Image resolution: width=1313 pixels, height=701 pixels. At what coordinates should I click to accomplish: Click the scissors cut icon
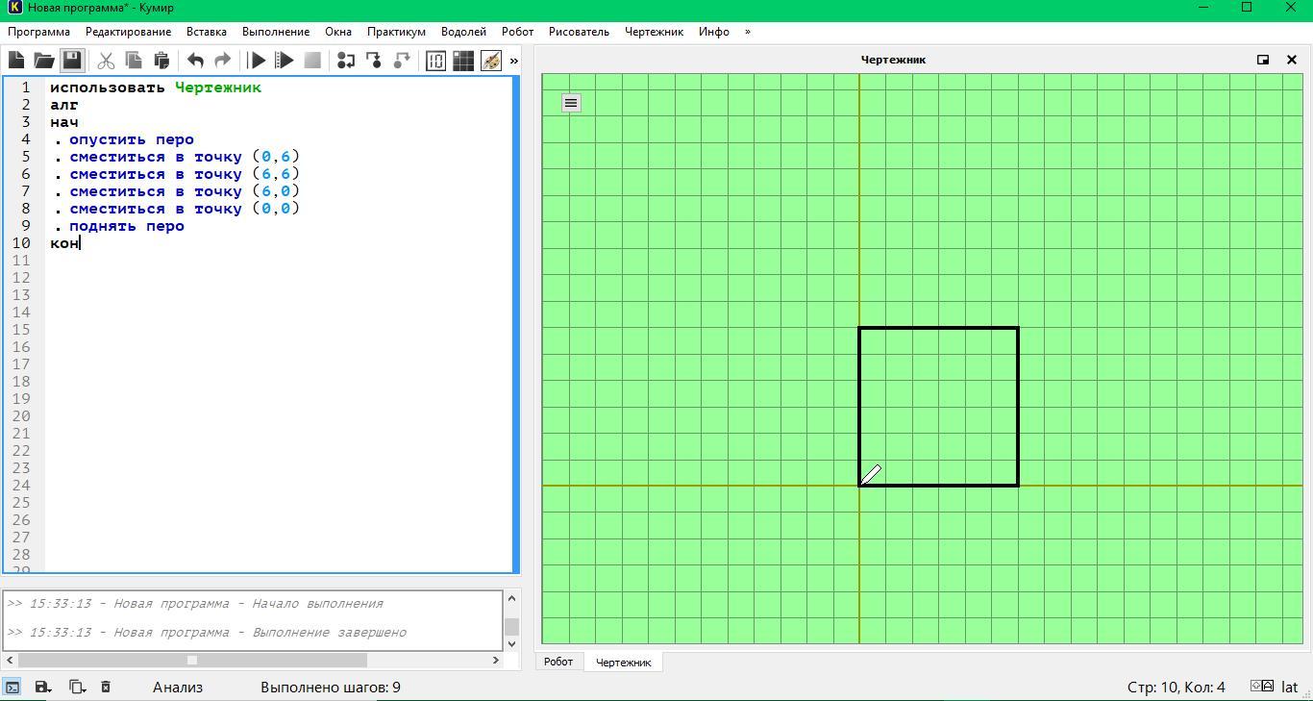point(106,61)
